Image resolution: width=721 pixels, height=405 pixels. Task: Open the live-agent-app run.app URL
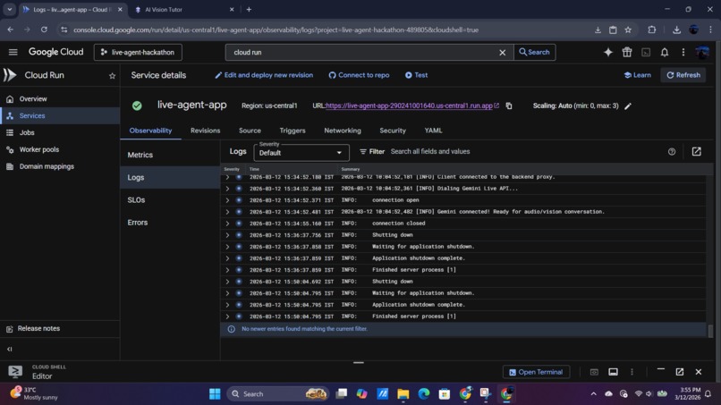click(409, 105)
